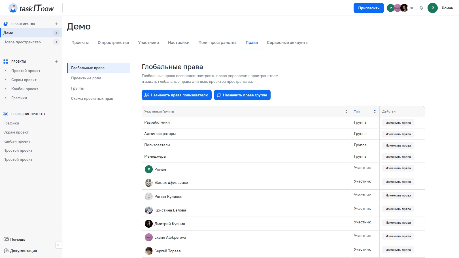This screenshot has height=258, width=459.
Task: Add a new project with plus icon
Action: coord(56,62)
